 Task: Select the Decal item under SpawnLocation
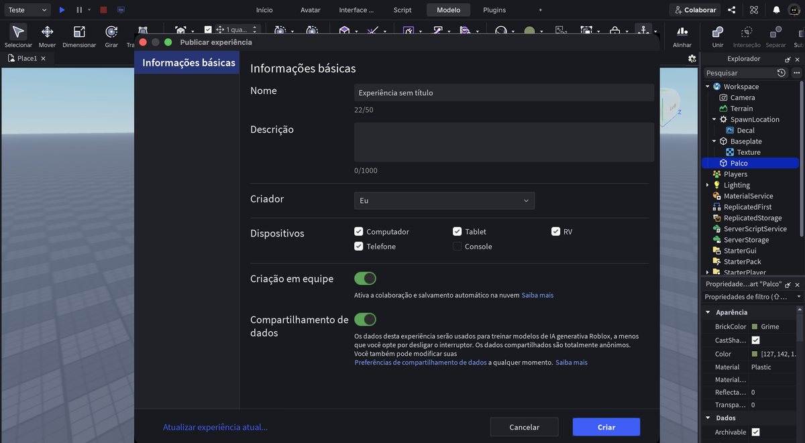(x=745, y=130)
